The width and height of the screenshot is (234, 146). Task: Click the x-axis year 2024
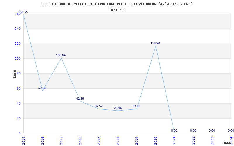point(231,140)
